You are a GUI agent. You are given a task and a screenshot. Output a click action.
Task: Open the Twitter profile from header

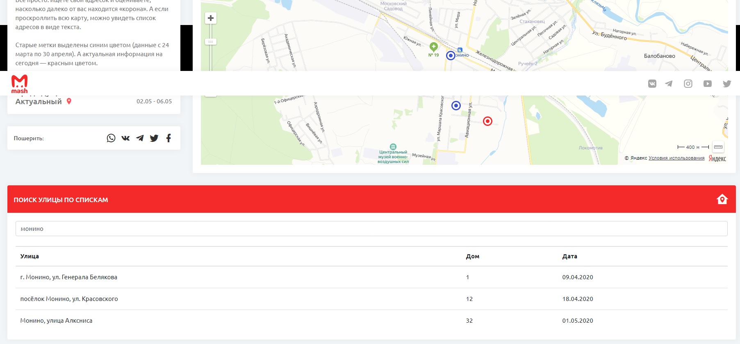(x=726, y=84)
